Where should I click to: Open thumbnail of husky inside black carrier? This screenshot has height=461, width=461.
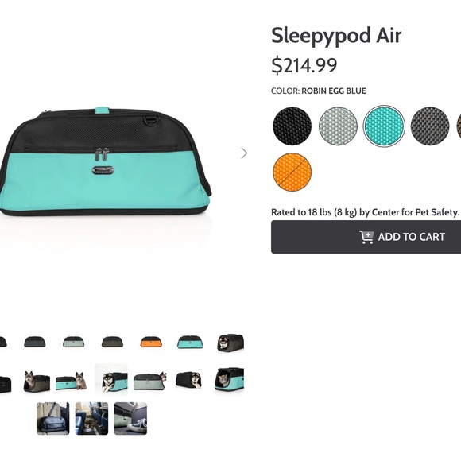tap(230, 343)
